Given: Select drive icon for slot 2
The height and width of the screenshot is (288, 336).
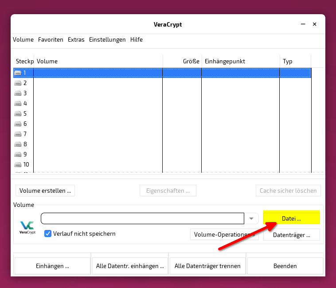Looking at the screenshot, I should (18, 83).
